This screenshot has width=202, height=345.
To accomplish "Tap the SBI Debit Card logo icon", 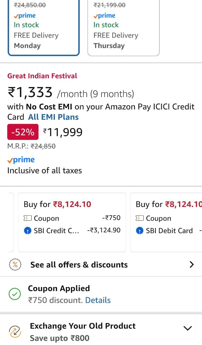I will (140, 231).
